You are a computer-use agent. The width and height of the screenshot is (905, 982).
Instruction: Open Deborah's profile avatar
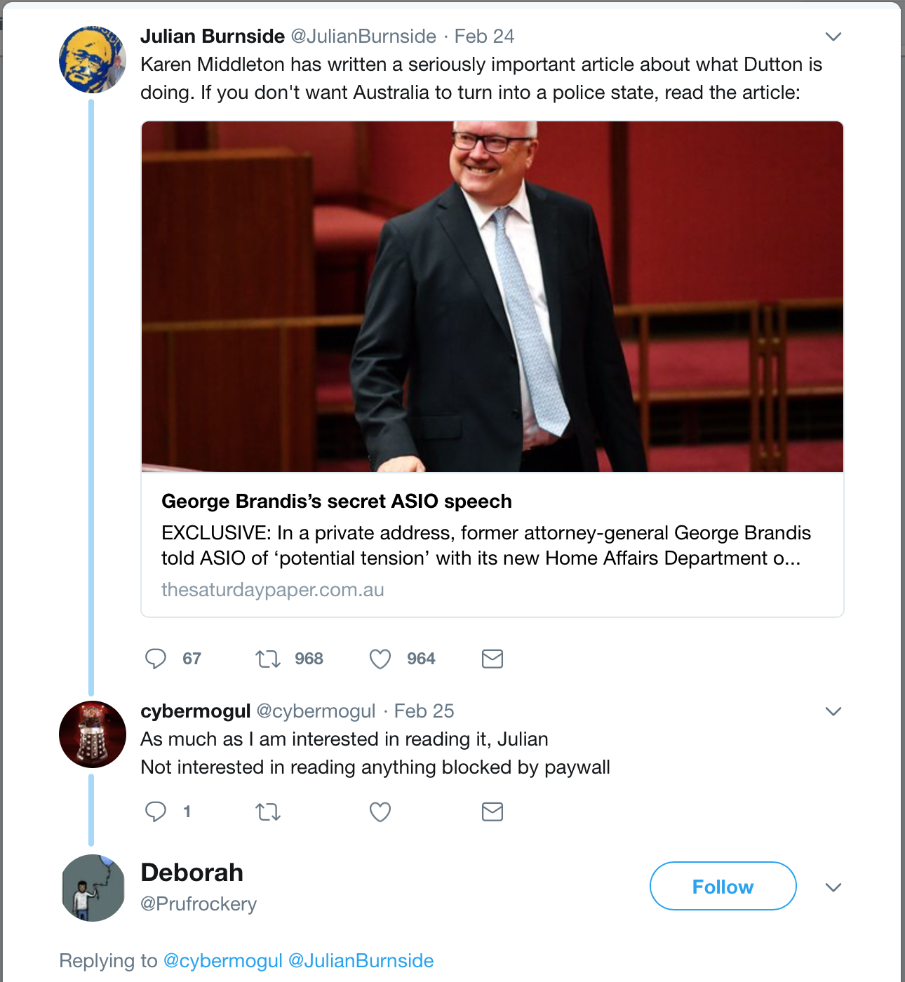(x=93, y=887)
